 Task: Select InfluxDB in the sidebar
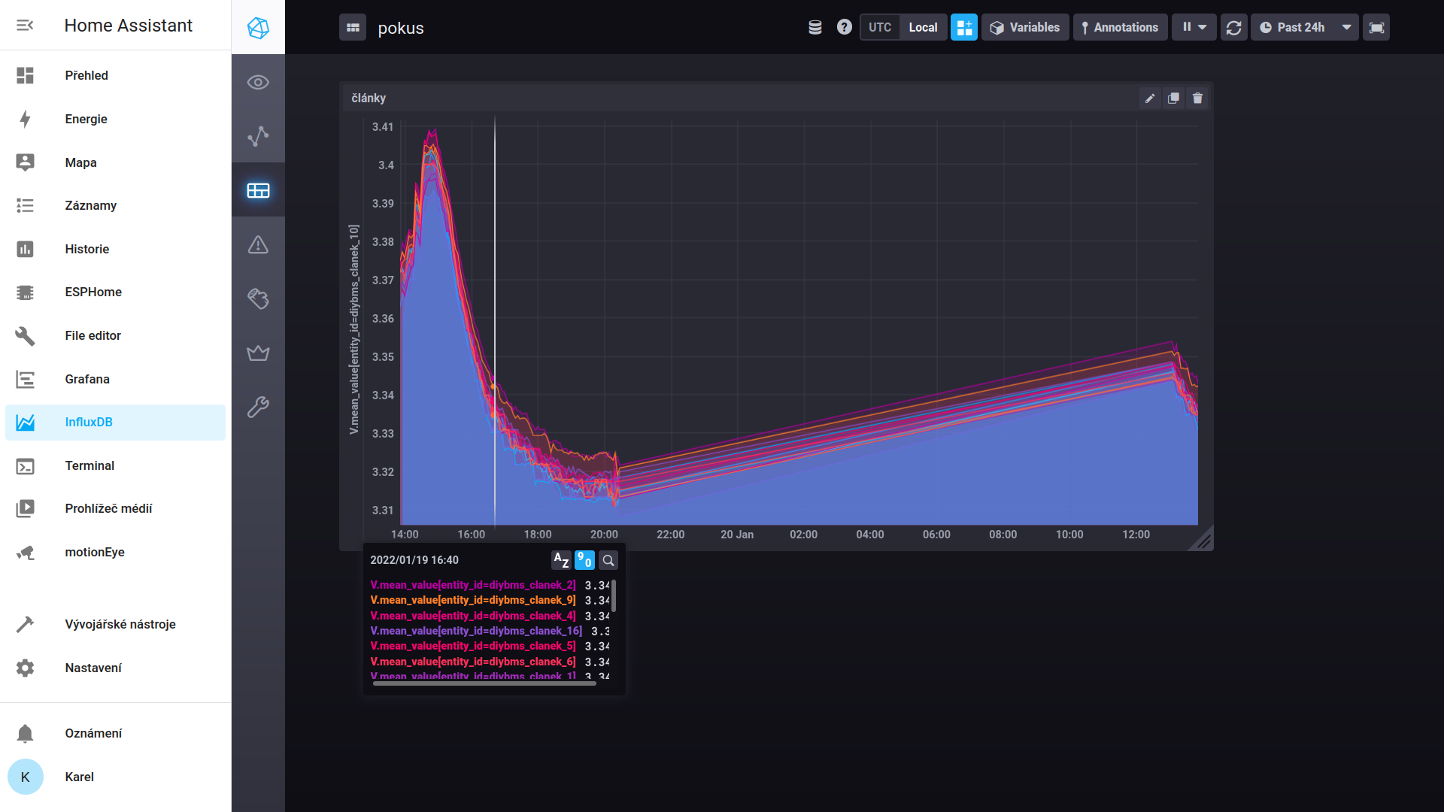pyautogui.click(x=115, y=422)
